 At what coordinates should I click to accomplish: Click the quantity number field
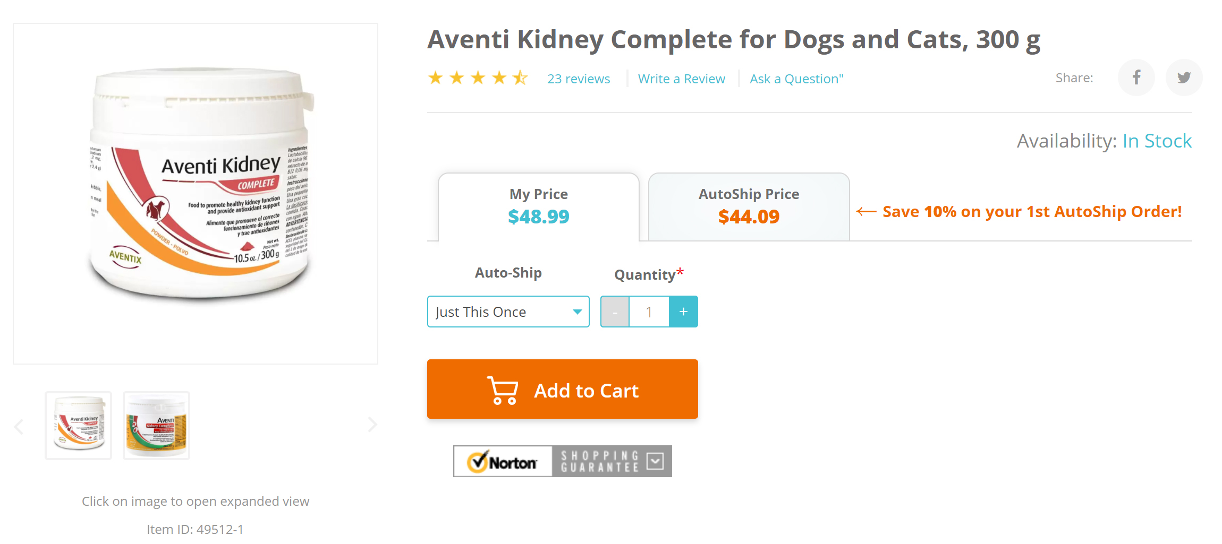(649, 312)
